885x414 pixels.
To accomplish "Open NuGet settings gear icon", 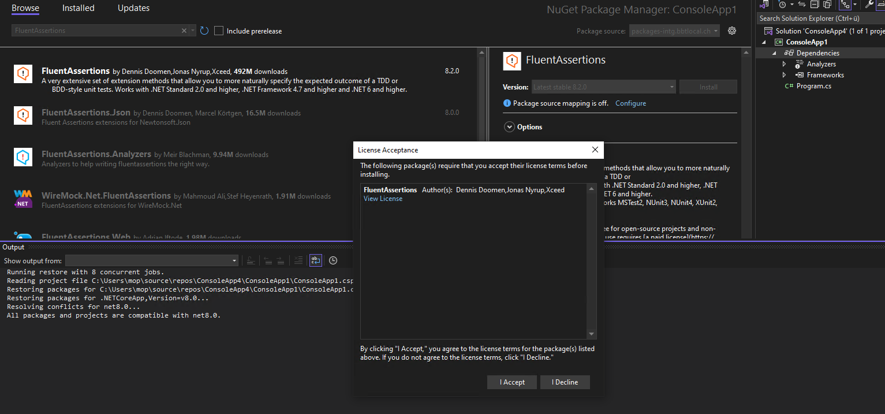I will 732,31.
